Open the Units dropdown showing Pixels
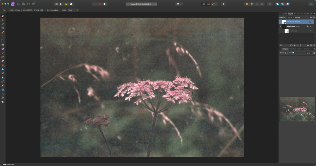Screen dimensions: 316x166 [x=73, y=10]
